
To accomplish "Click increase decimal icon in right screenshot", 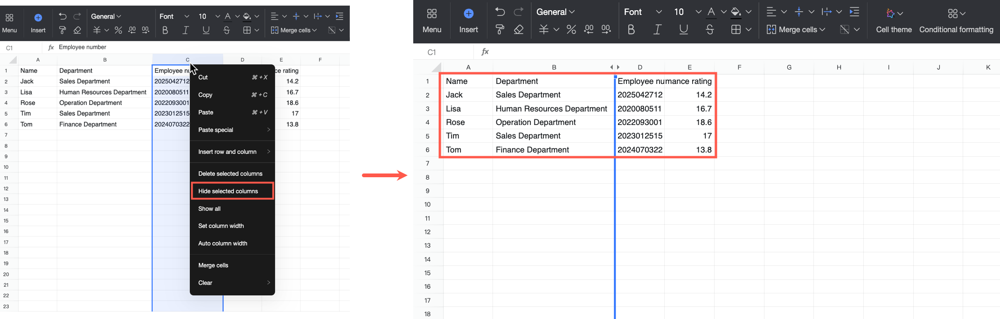I will 606,29.
